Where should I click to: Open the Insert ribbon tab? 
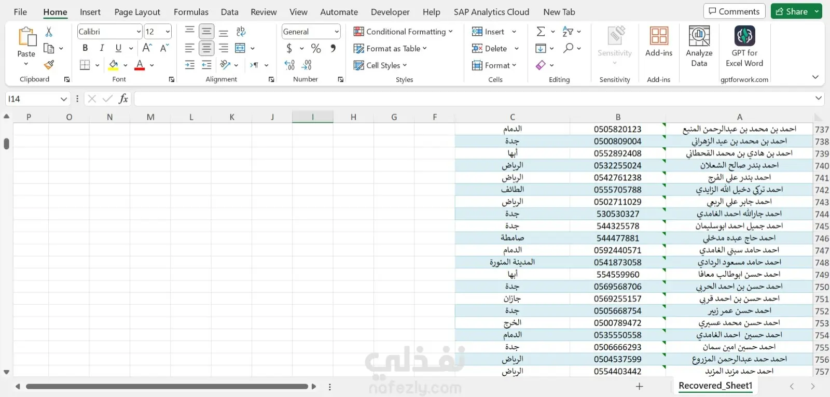[x=90, y=12]
